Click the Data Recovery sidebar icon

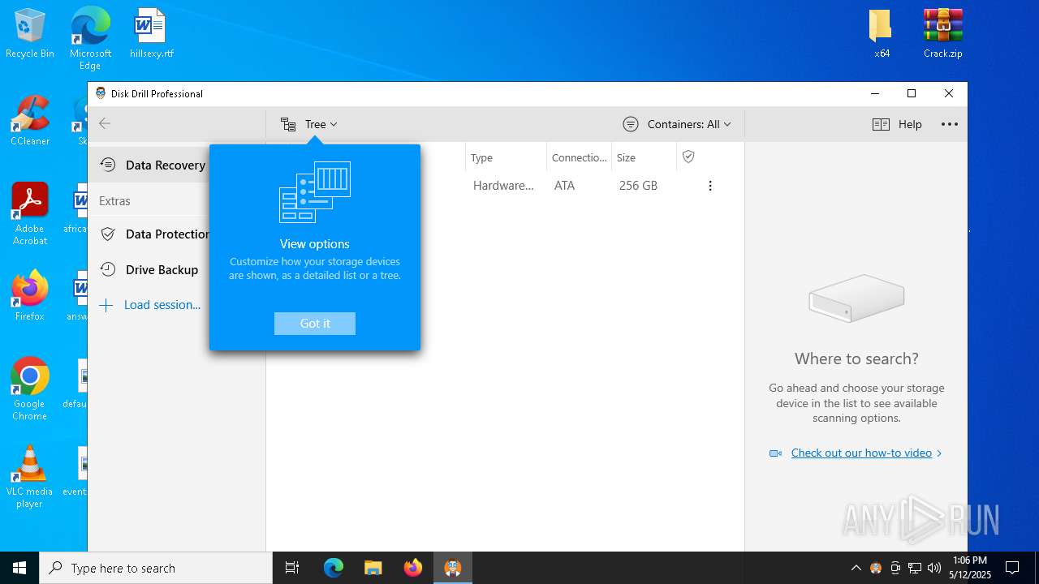click(x=107, y=165)
